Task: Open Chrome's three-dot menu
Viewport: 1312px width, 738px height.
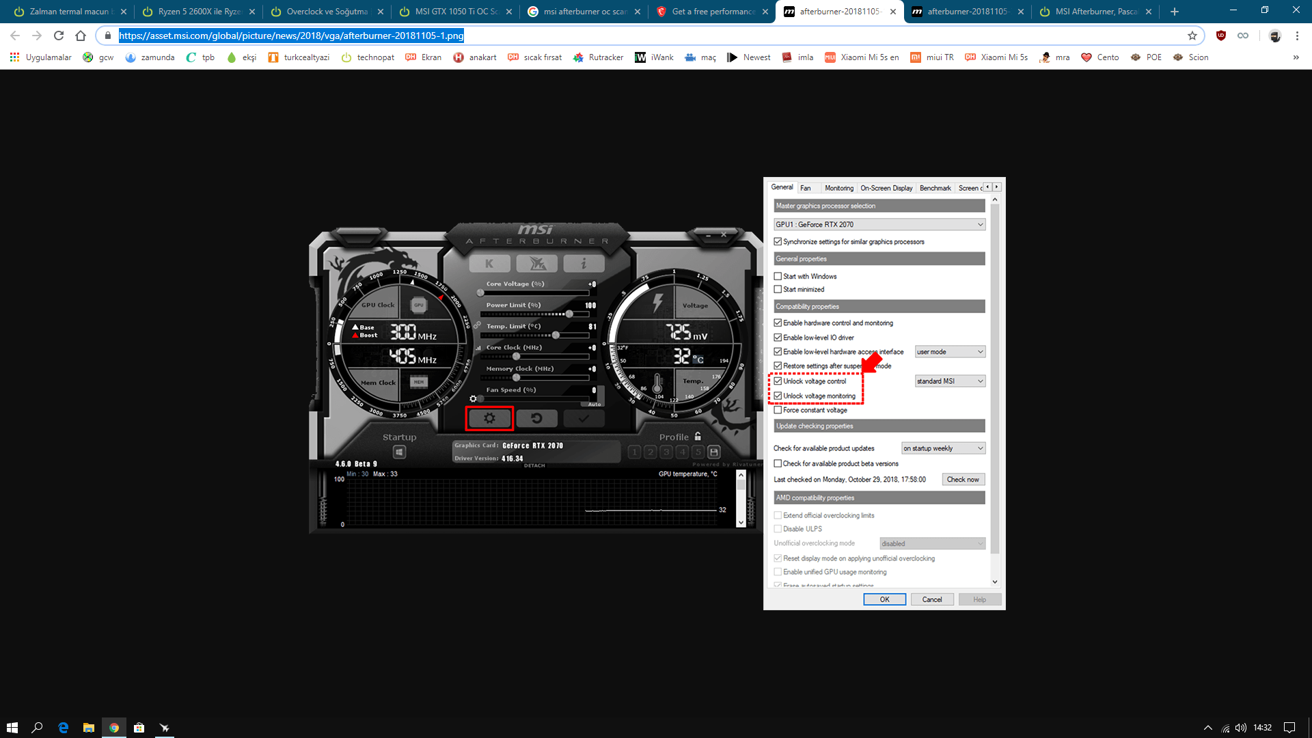Action: (x=1297, y=36)
